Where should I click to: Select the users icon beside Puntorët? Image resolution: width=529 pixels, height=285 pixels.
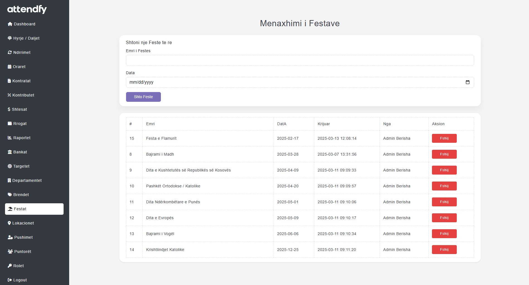[10, 252]
